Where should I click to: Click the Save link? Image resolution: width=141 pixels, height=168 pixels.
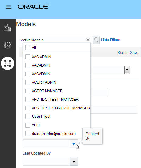coord(134,52)
